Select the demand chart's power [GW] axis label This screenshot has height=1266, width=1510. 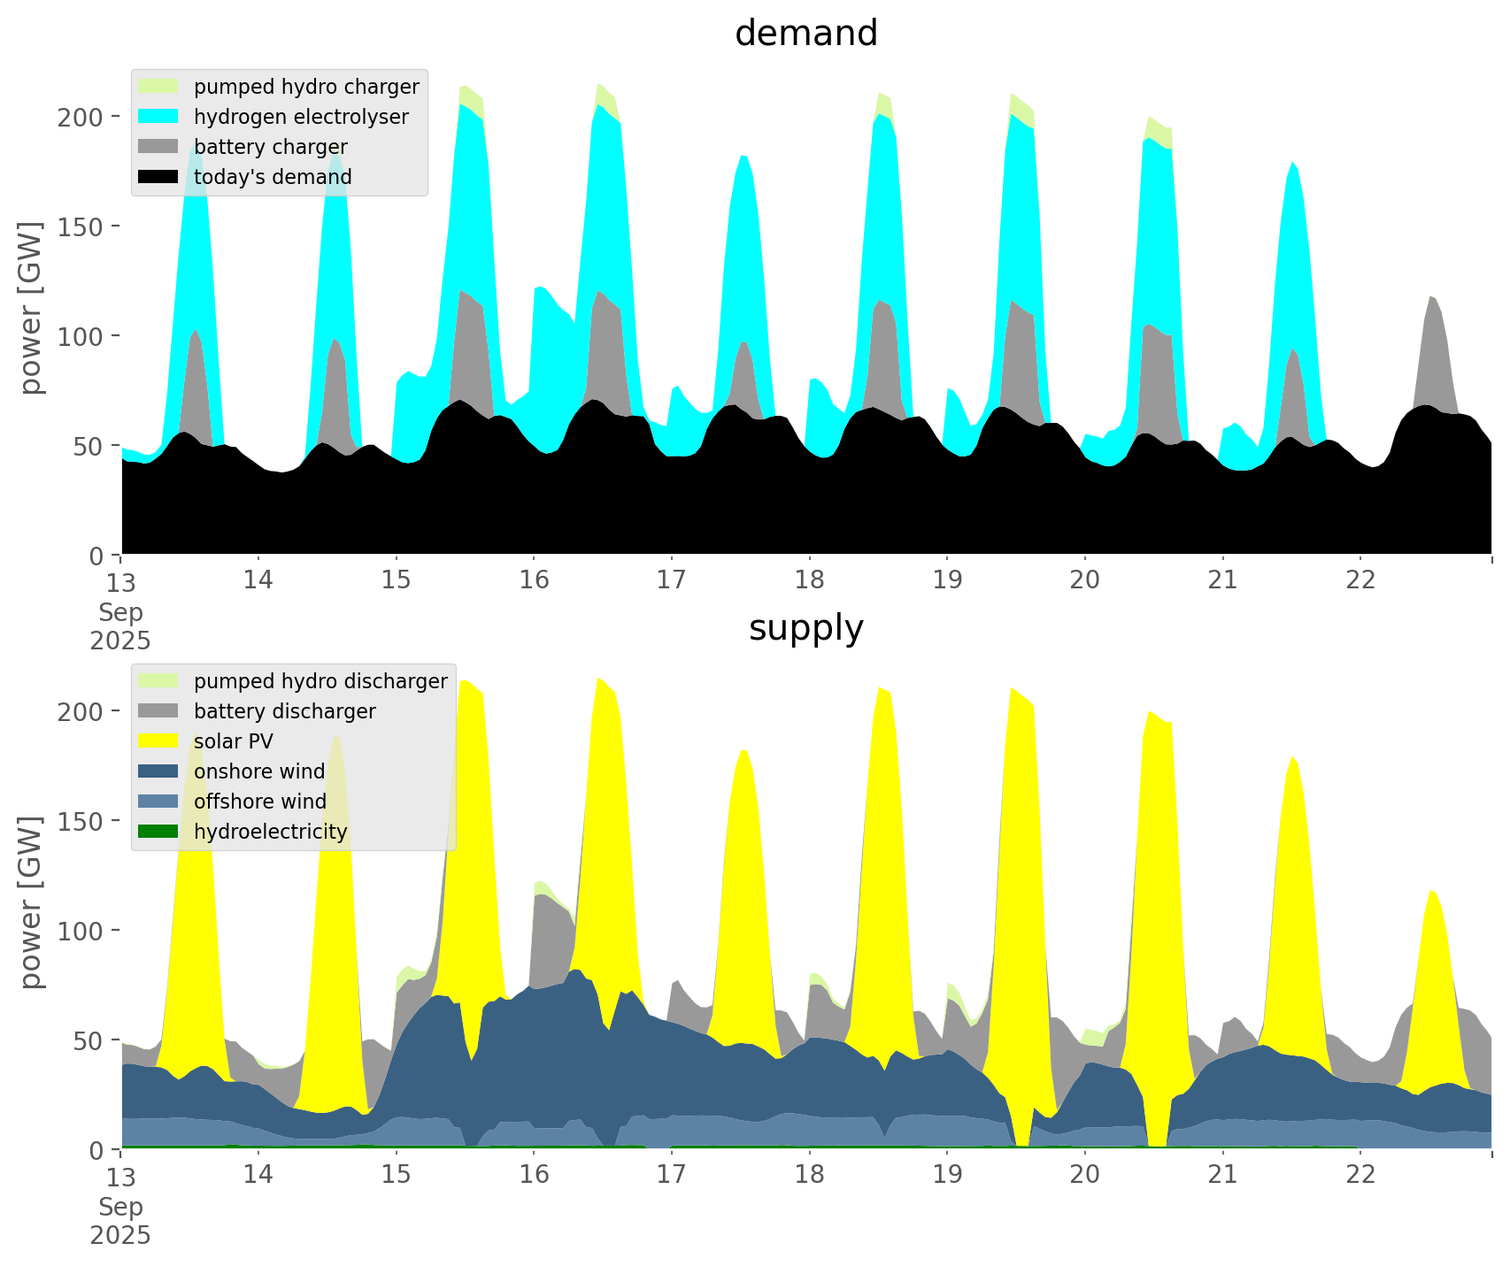point(31,308)
